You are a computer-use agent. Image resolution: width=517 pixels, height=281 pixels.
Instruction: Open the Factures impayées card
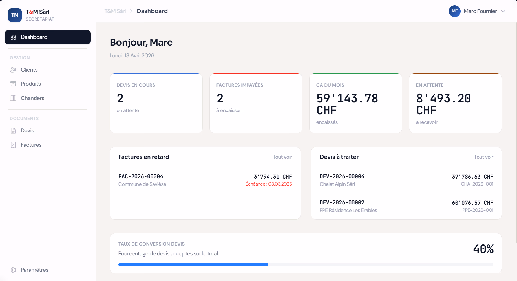pyautogui.click(x=256, y=103)
